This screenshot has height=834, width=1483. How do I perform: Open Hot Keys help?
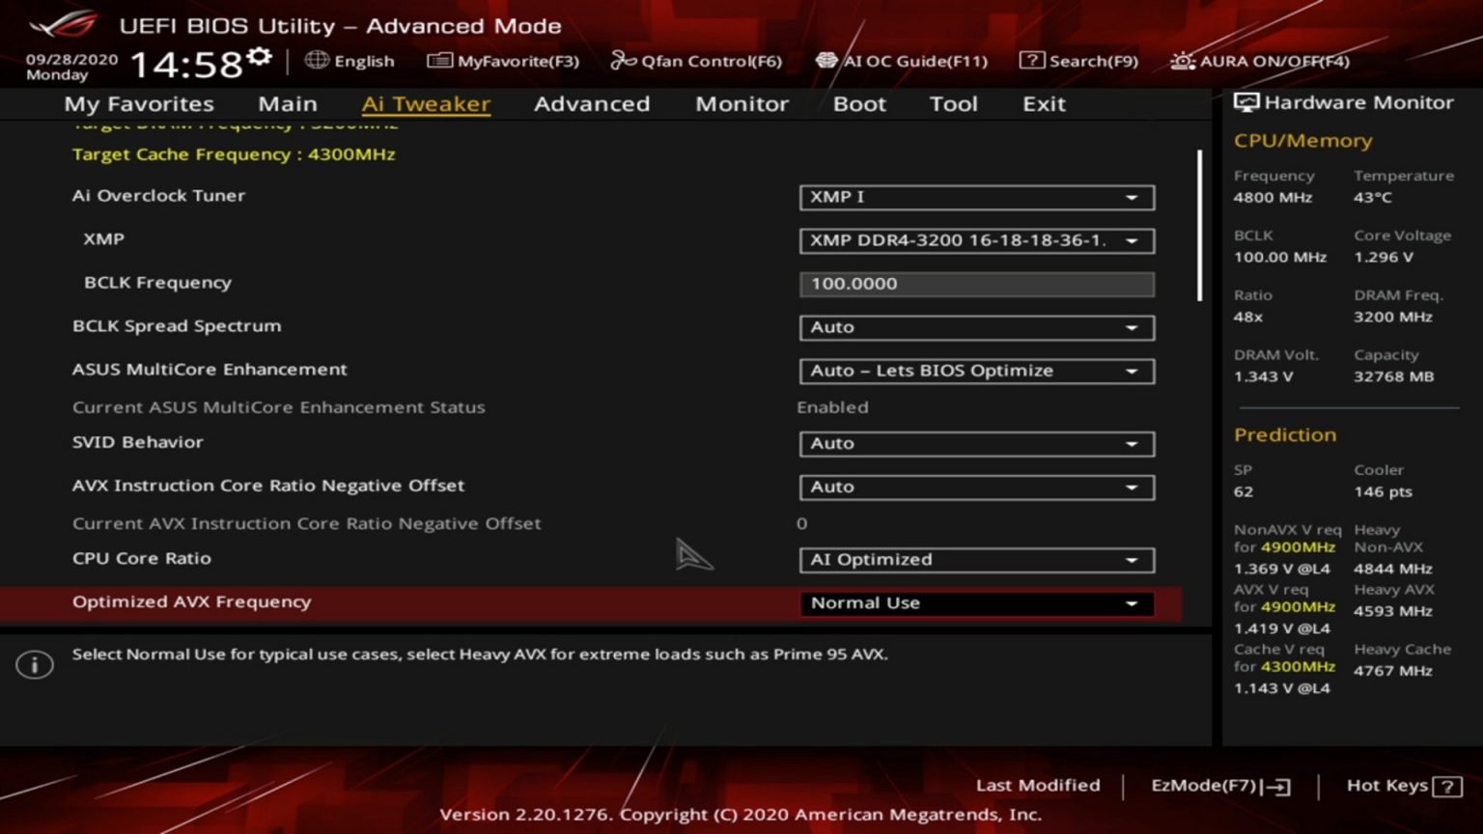coord(1404,787)
